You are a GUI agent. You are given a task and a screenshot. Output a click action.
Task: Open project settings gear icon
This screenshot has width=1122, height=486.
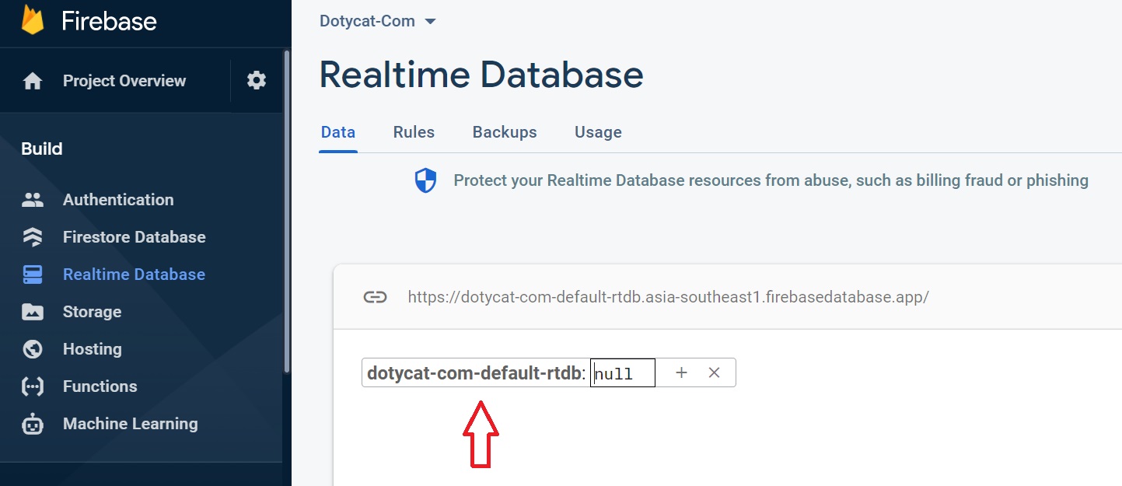257,80
